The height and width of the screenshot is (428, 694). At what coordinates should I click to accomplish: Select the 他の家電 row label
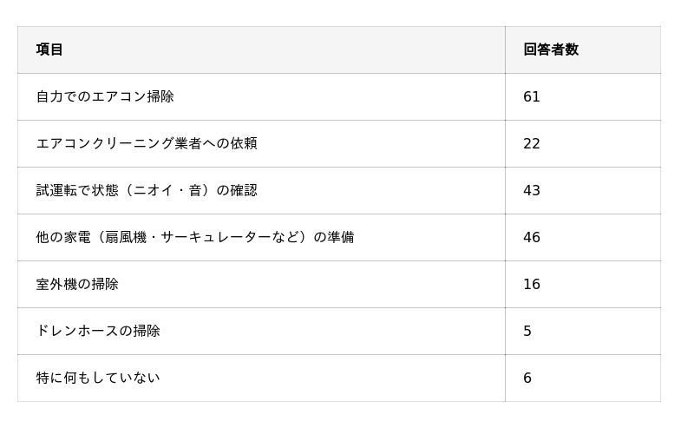pos(63,237)
